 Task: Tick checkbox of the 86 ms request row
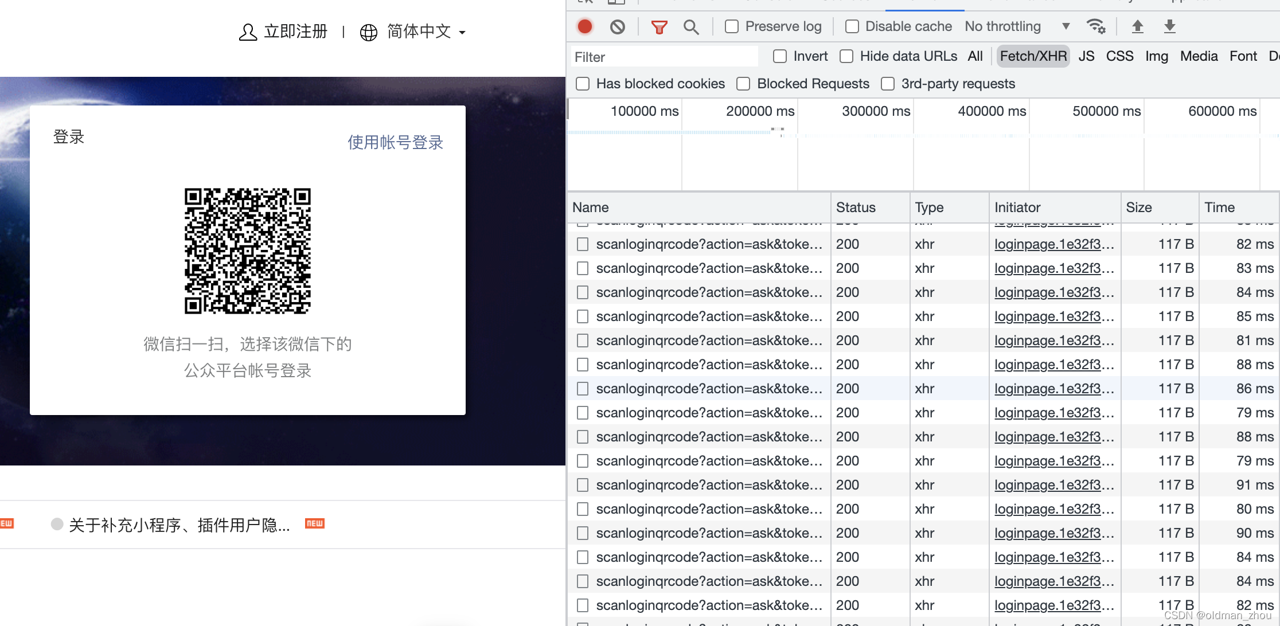click(583, 389)
